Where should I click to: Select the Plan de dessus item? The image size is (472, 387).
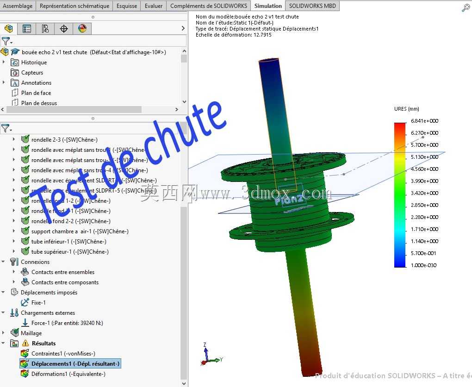39,103
